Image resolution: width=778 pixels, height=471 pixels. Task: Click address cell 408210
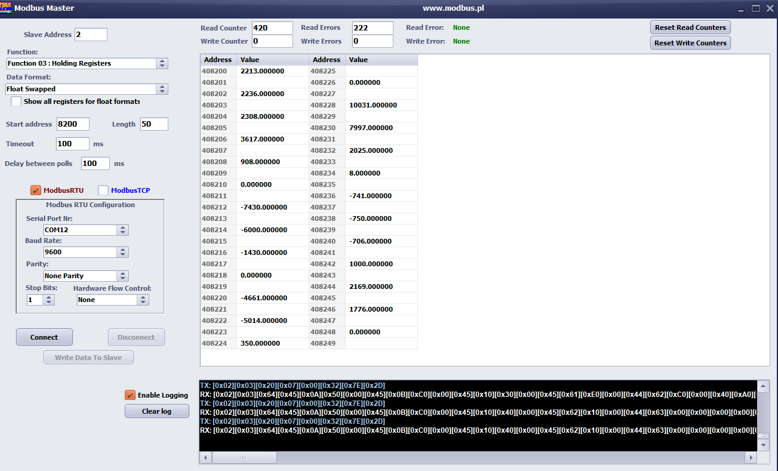218,184
